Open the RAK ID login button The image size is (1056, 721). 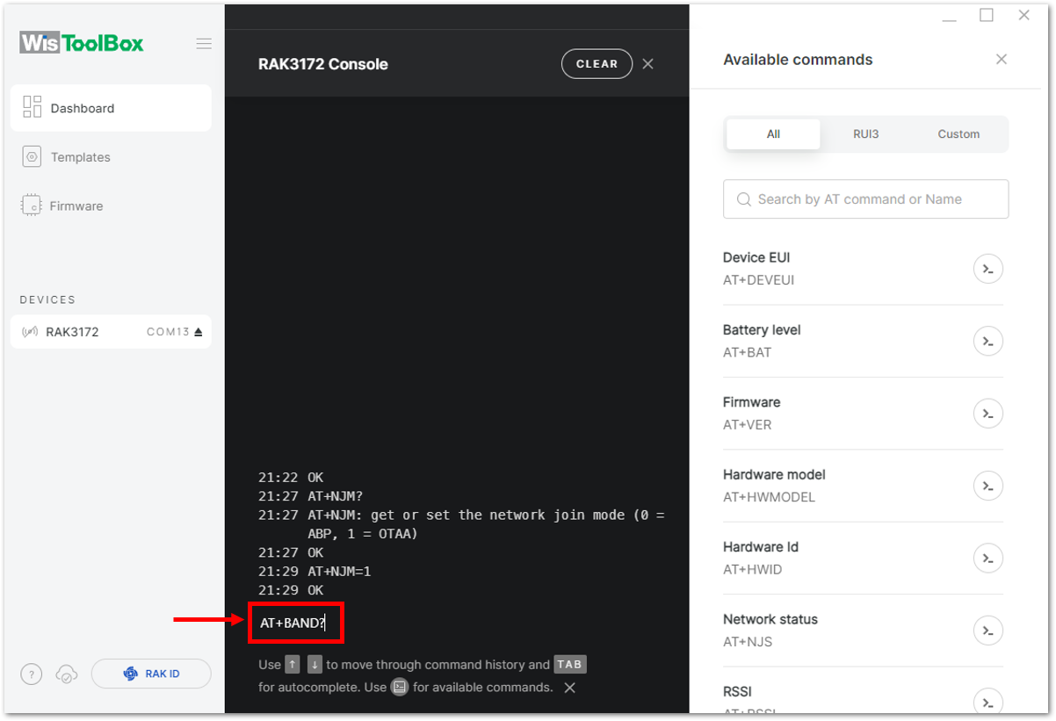[151, 674]
